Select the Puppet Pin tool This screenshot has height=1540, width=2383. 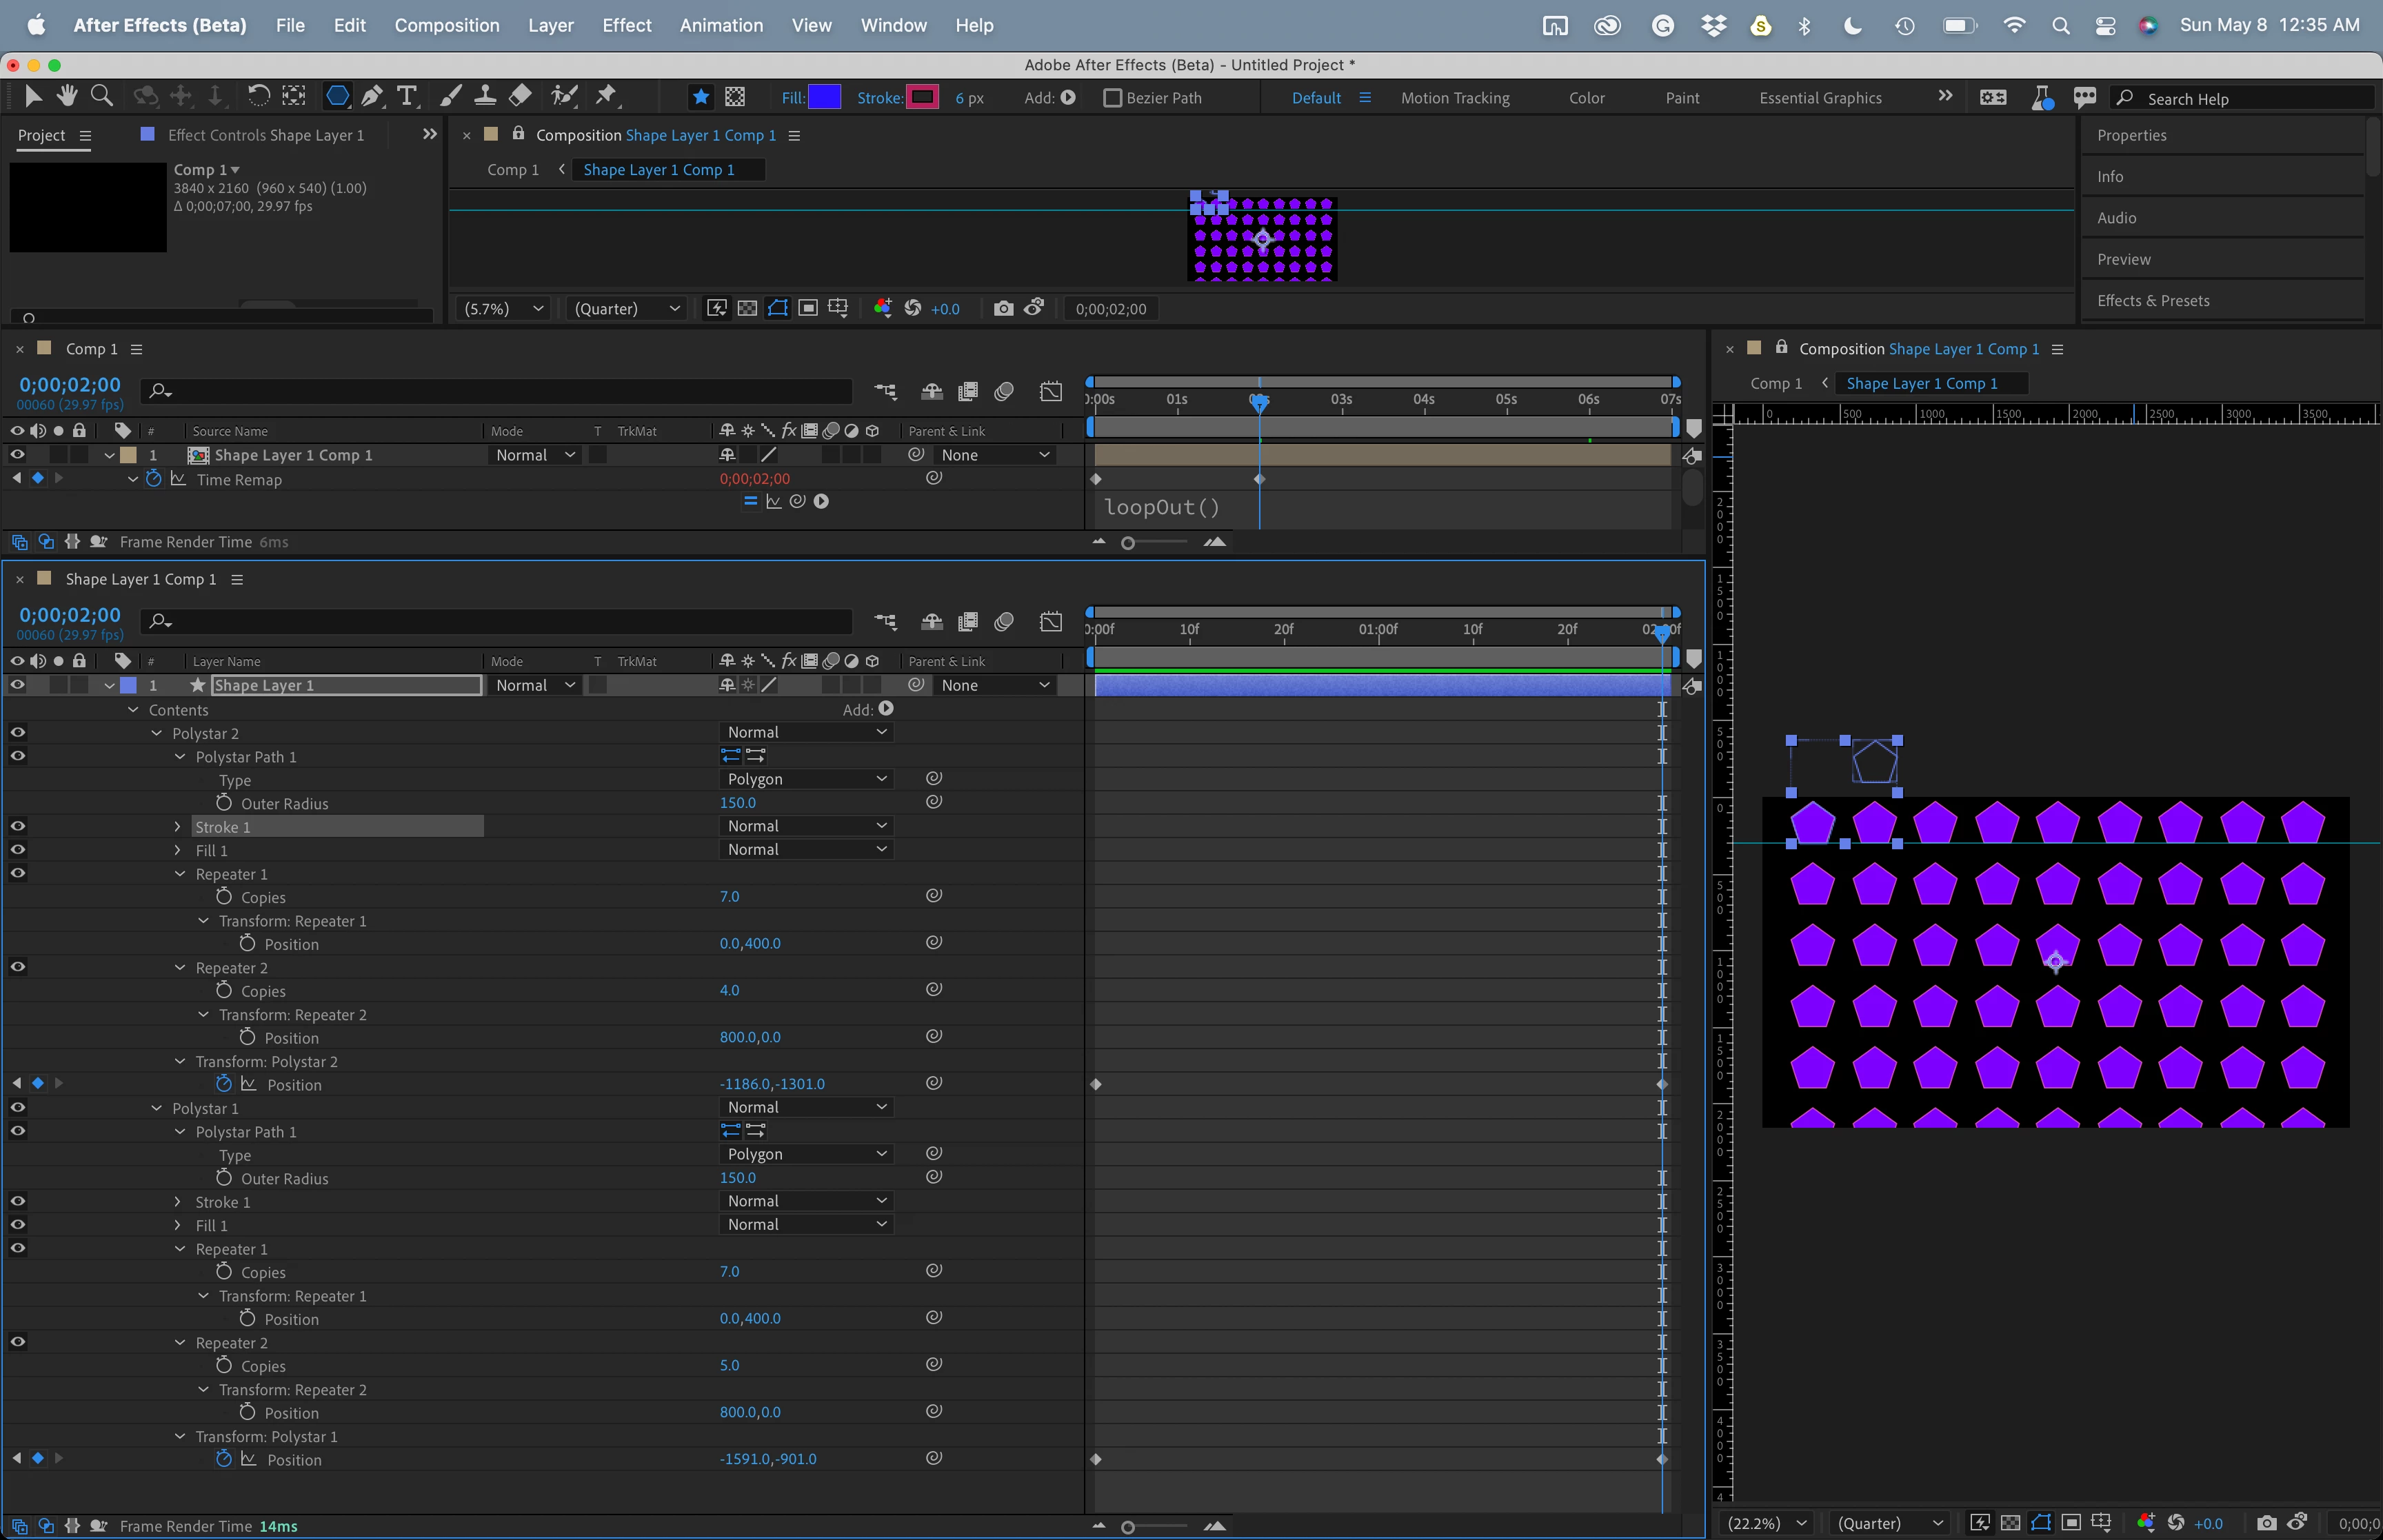[x=606, y=96]
